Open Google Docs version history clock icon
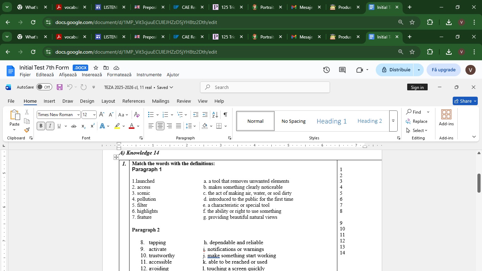Image resolution: width=482 pixels, height=271 pixels. (326, 70)
